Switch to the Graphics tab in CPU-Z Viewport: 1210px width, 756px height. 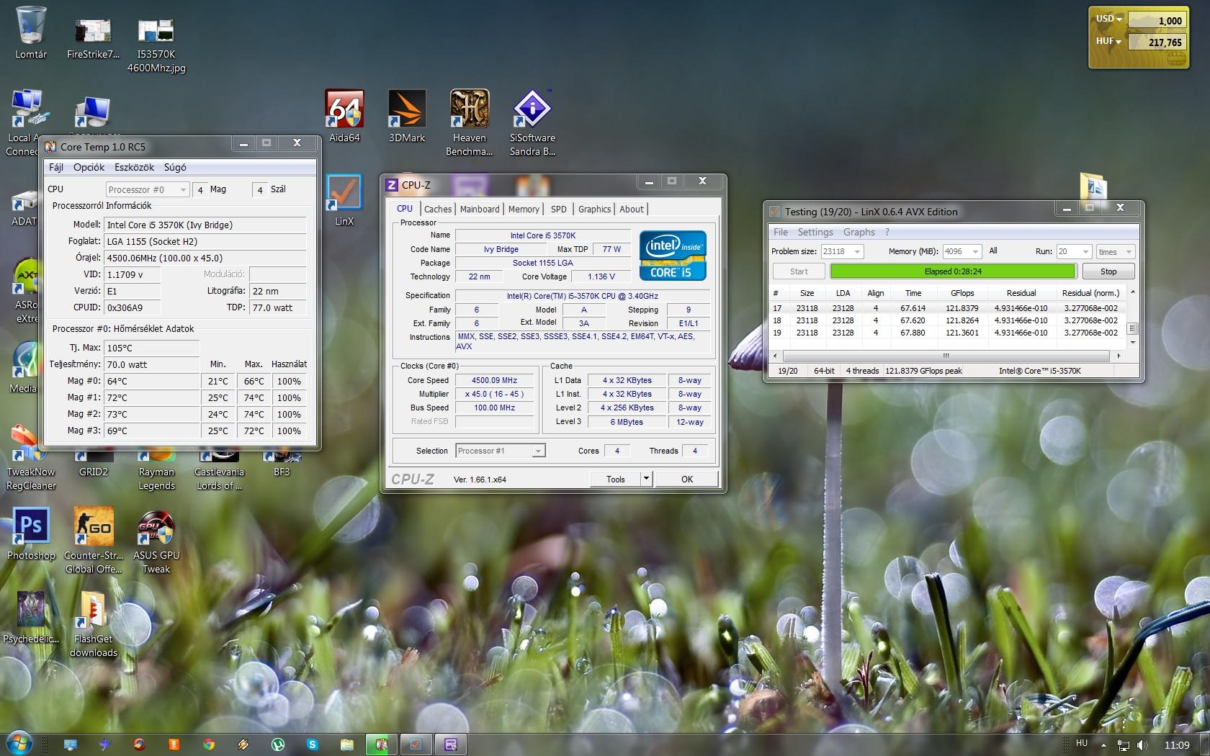[x=594, y=209]
